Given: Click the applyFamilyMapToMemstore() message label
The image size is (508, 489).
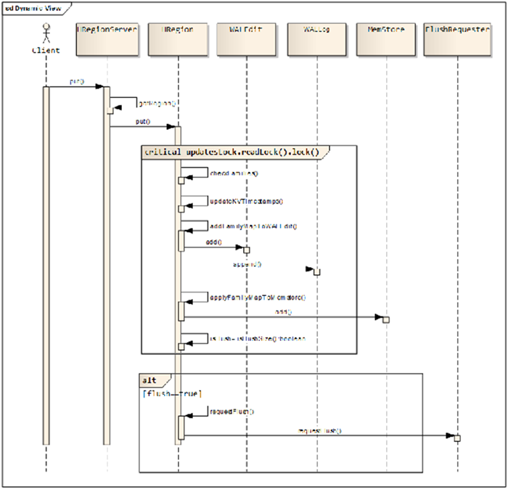Looking at the screenshot, I should tap(258, 297).
